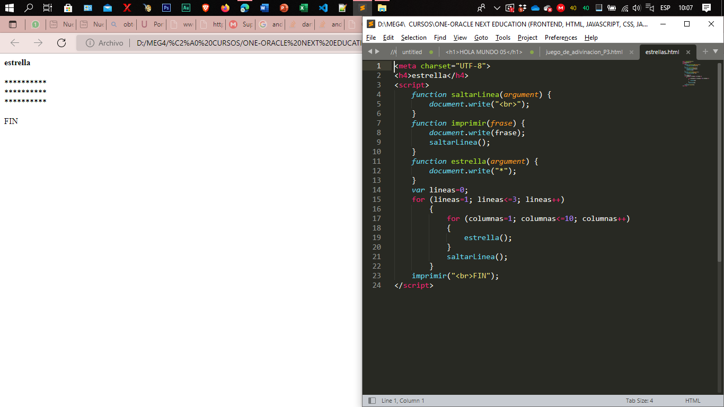Viewport: 724px width, 407px height.
Task: Open the Dropbox tray icon
Action: coord(523,8)
